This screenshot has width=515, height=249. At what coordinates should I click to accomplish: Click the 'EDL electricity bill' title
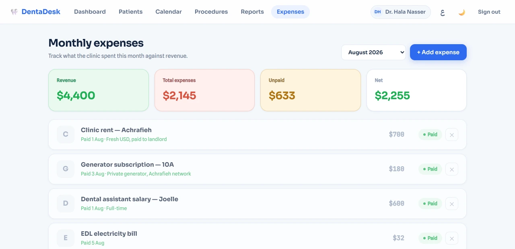click(109, 234)
